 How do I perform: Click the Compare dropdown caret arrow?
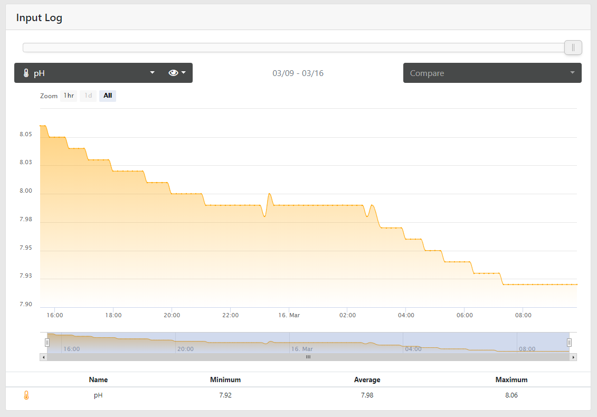tap(572, 72)
